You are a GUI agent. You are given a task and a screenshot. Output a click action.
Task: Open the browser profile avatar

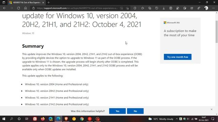tap(206, 8)
